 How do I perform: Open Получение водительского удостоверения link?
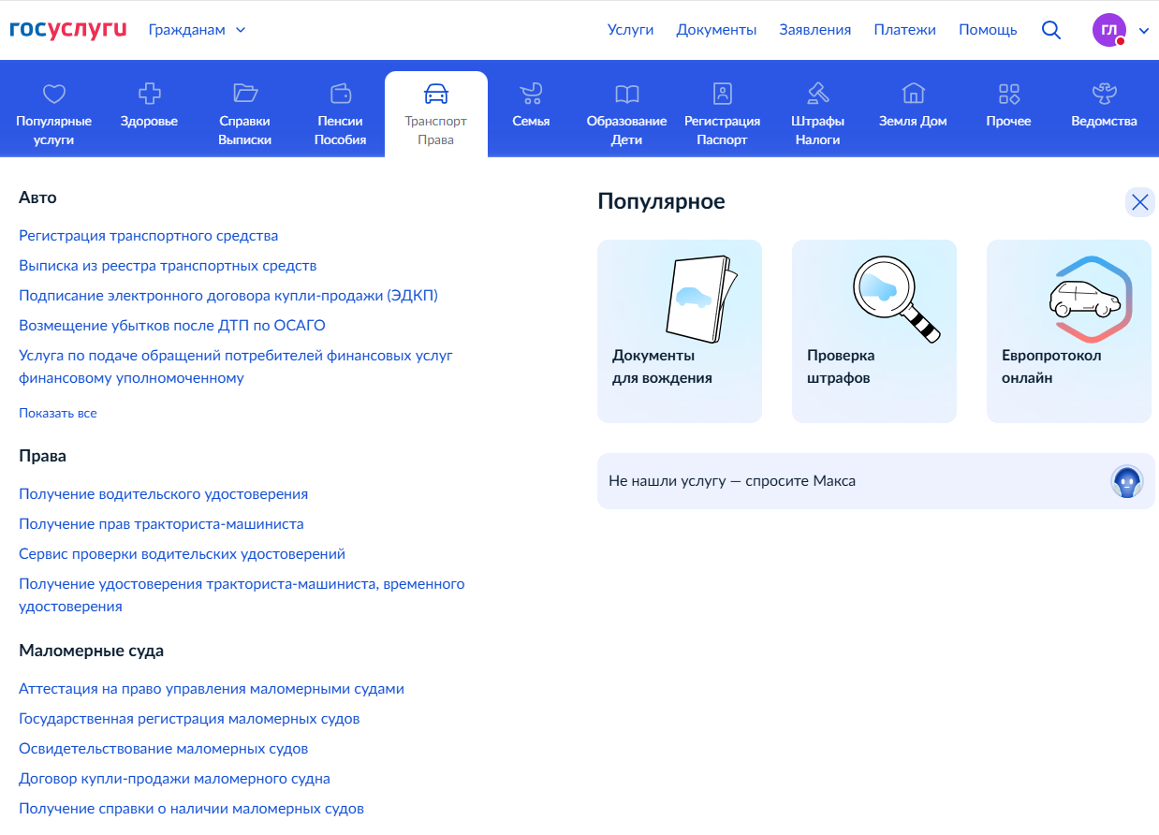tap(164, 494)
